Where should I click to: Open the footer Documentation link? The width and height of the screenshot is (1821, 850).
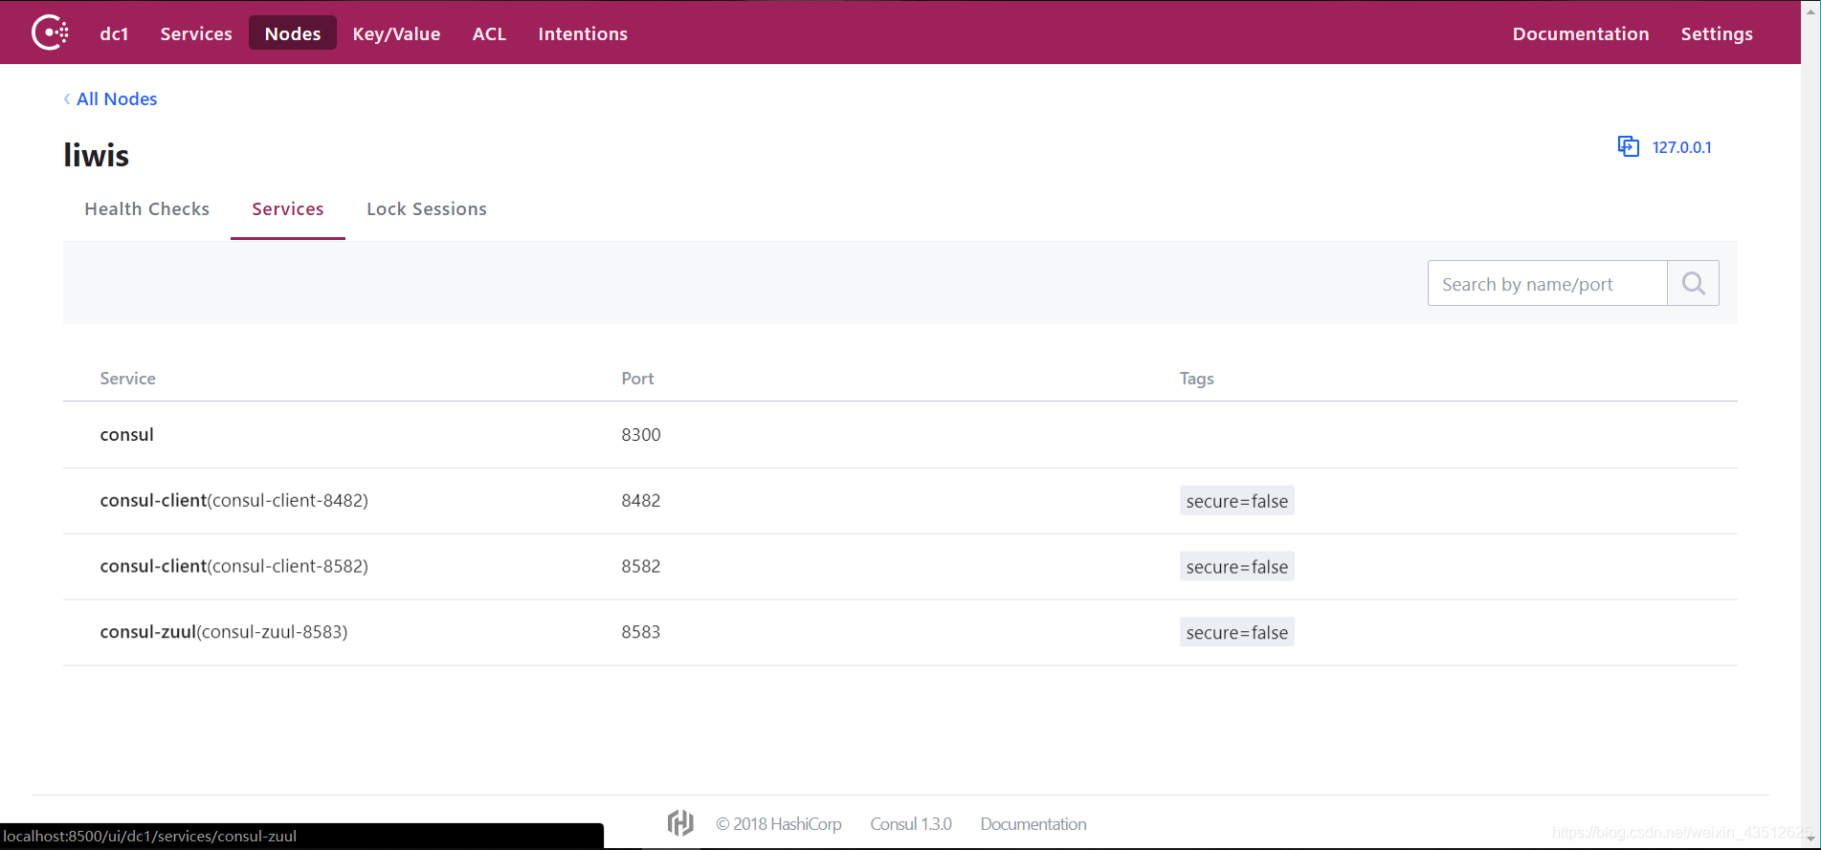(1033, 824)
